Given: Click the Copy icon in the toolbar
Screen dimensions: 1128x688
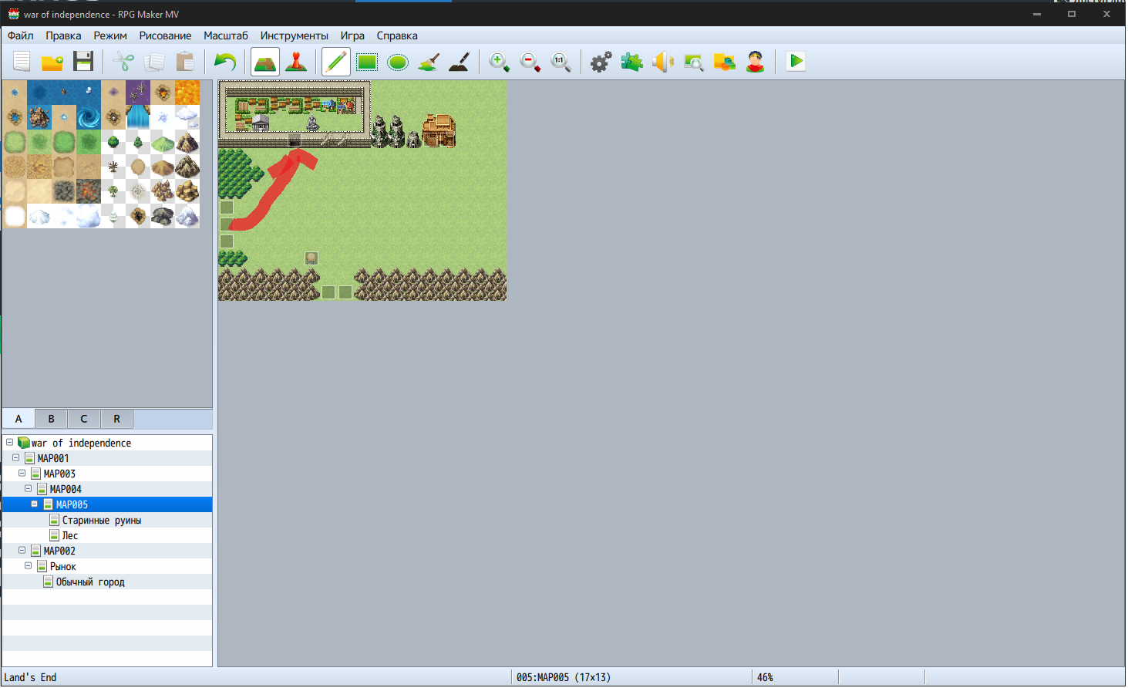Looking at the screenshot, I should click(154, 62).
